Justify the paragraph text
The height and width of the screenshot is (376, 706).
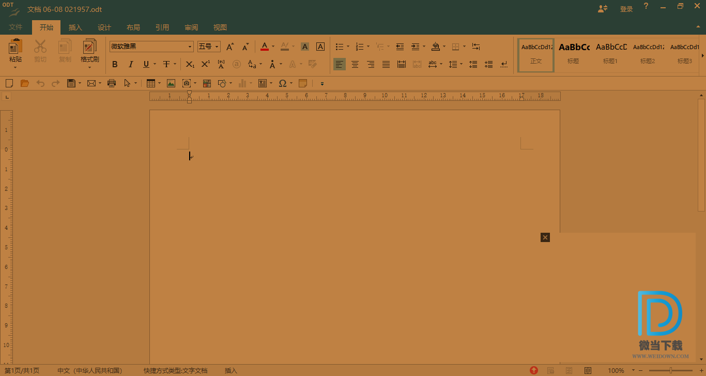(386, 64)
